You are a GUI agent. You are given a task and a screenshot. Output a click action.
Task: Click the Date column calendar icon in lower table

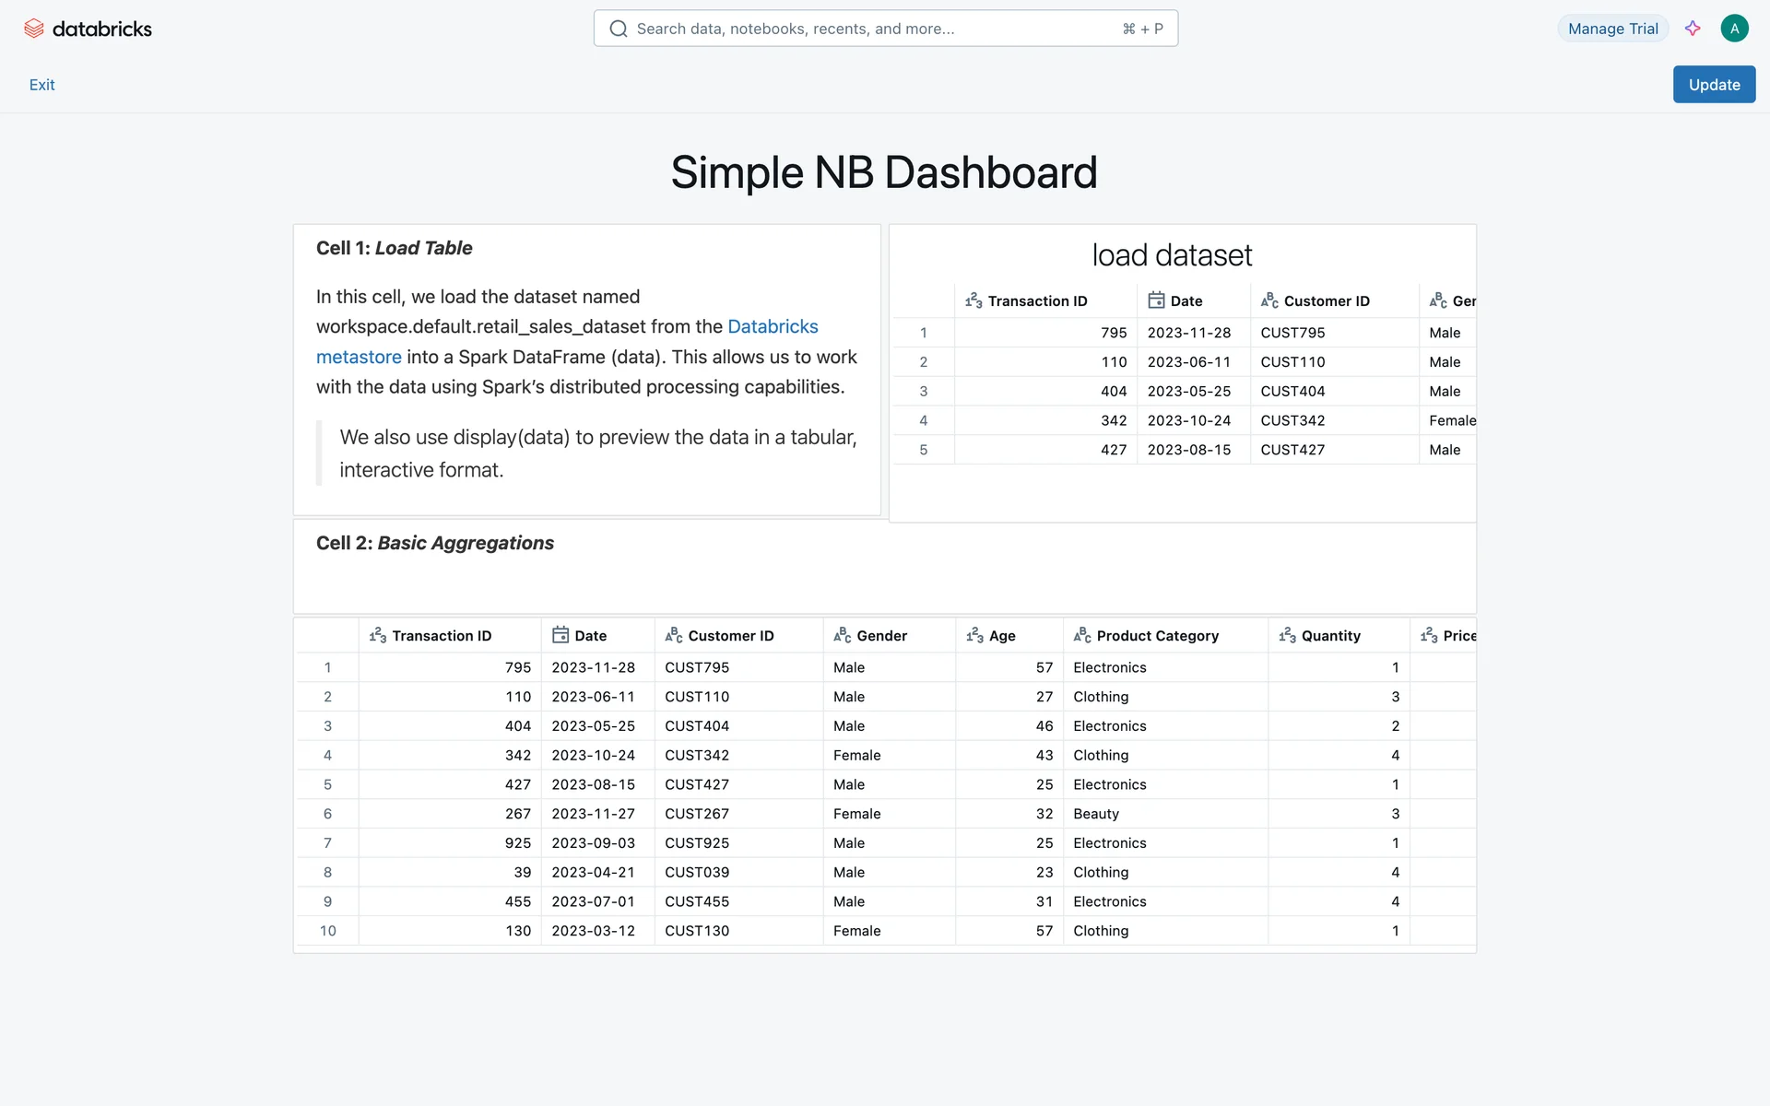pos(560,635)
